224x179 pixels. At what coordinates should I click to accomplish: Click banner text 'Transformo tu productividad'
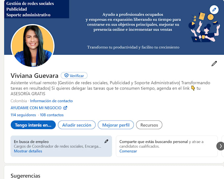(x=112, y=47)
